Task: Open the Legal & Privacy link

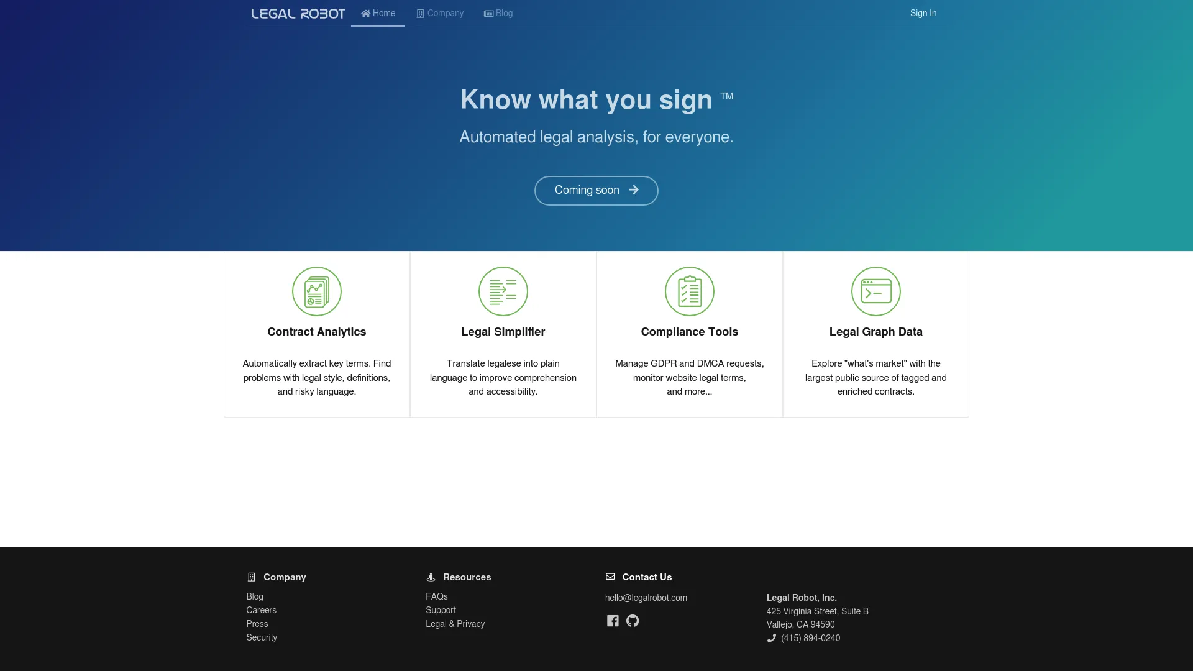Action: pyautogui.click(x=455, y=624)
